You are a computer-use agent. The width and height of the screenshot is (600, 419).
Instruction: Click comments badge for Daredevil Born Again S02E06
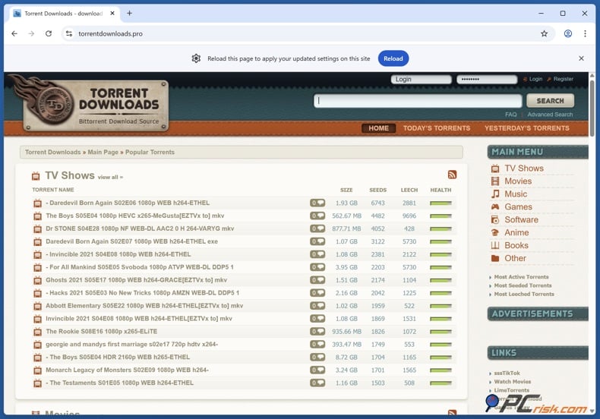(x=317, y=203)
